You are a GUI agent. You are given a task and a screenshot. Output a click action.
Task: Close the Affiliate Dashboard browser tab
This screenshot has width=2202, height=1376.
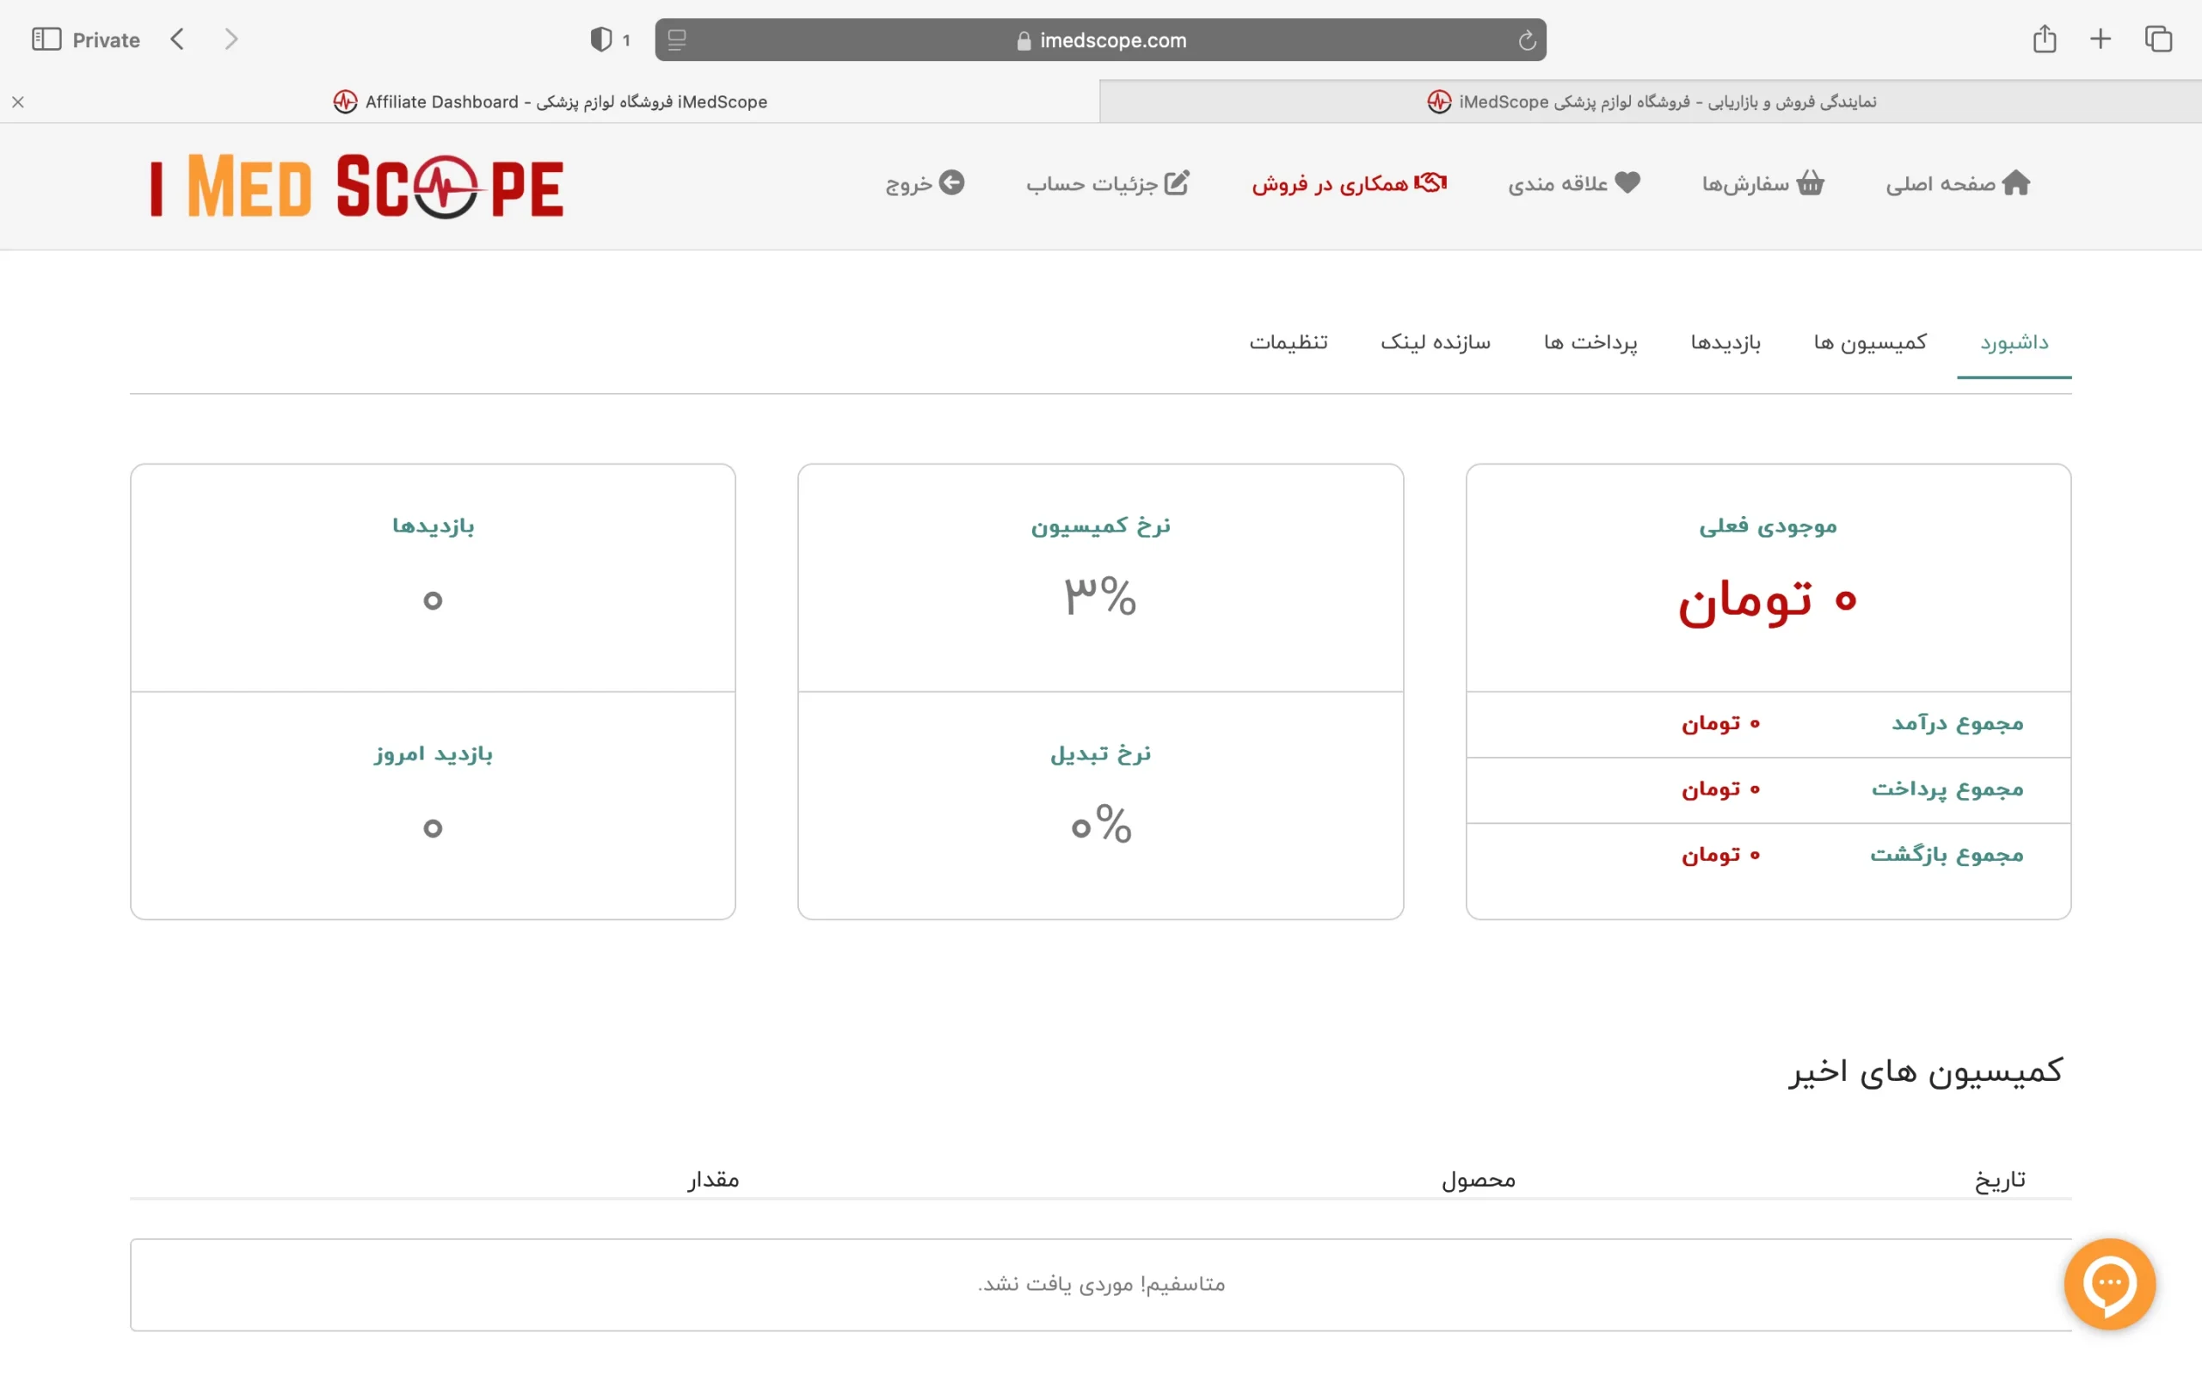[18, 102]
